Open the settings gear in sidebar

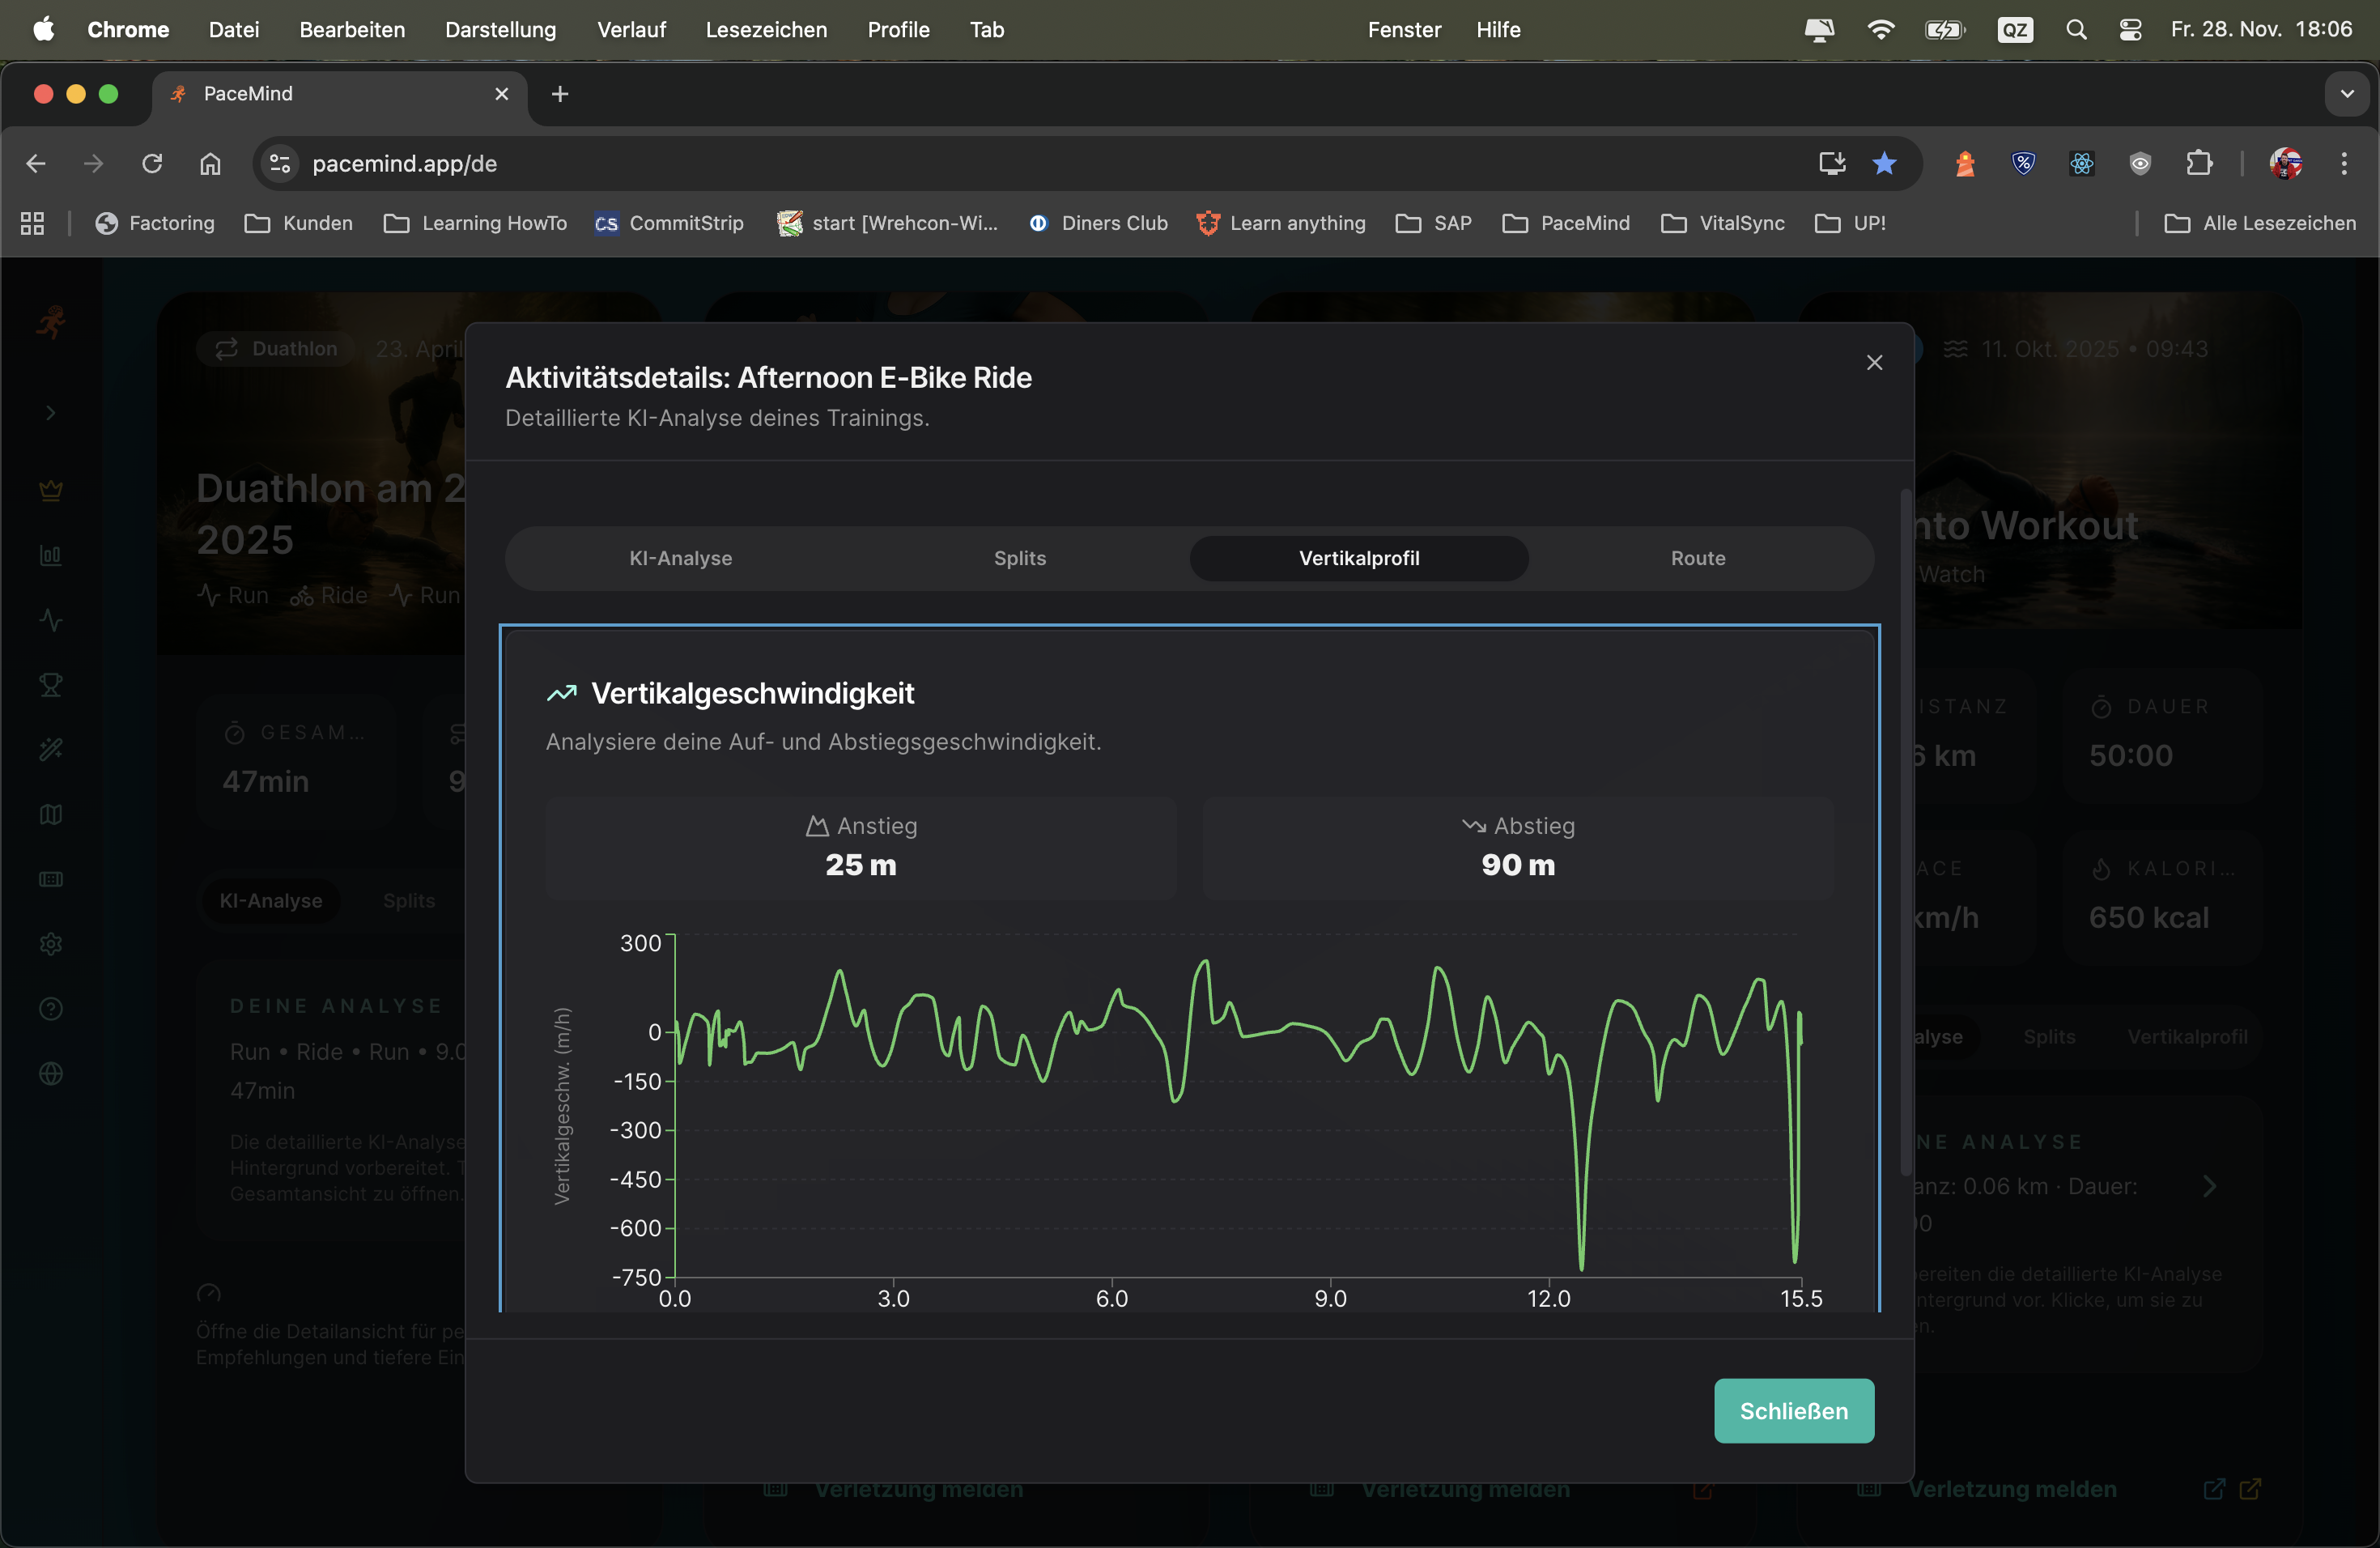click(x=51, y=944)
